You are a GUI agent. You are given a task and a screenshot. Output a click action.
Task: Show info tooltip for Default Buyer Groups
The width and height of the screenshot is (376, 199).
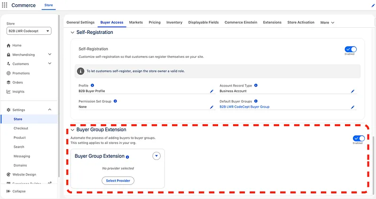coord(256,101)
